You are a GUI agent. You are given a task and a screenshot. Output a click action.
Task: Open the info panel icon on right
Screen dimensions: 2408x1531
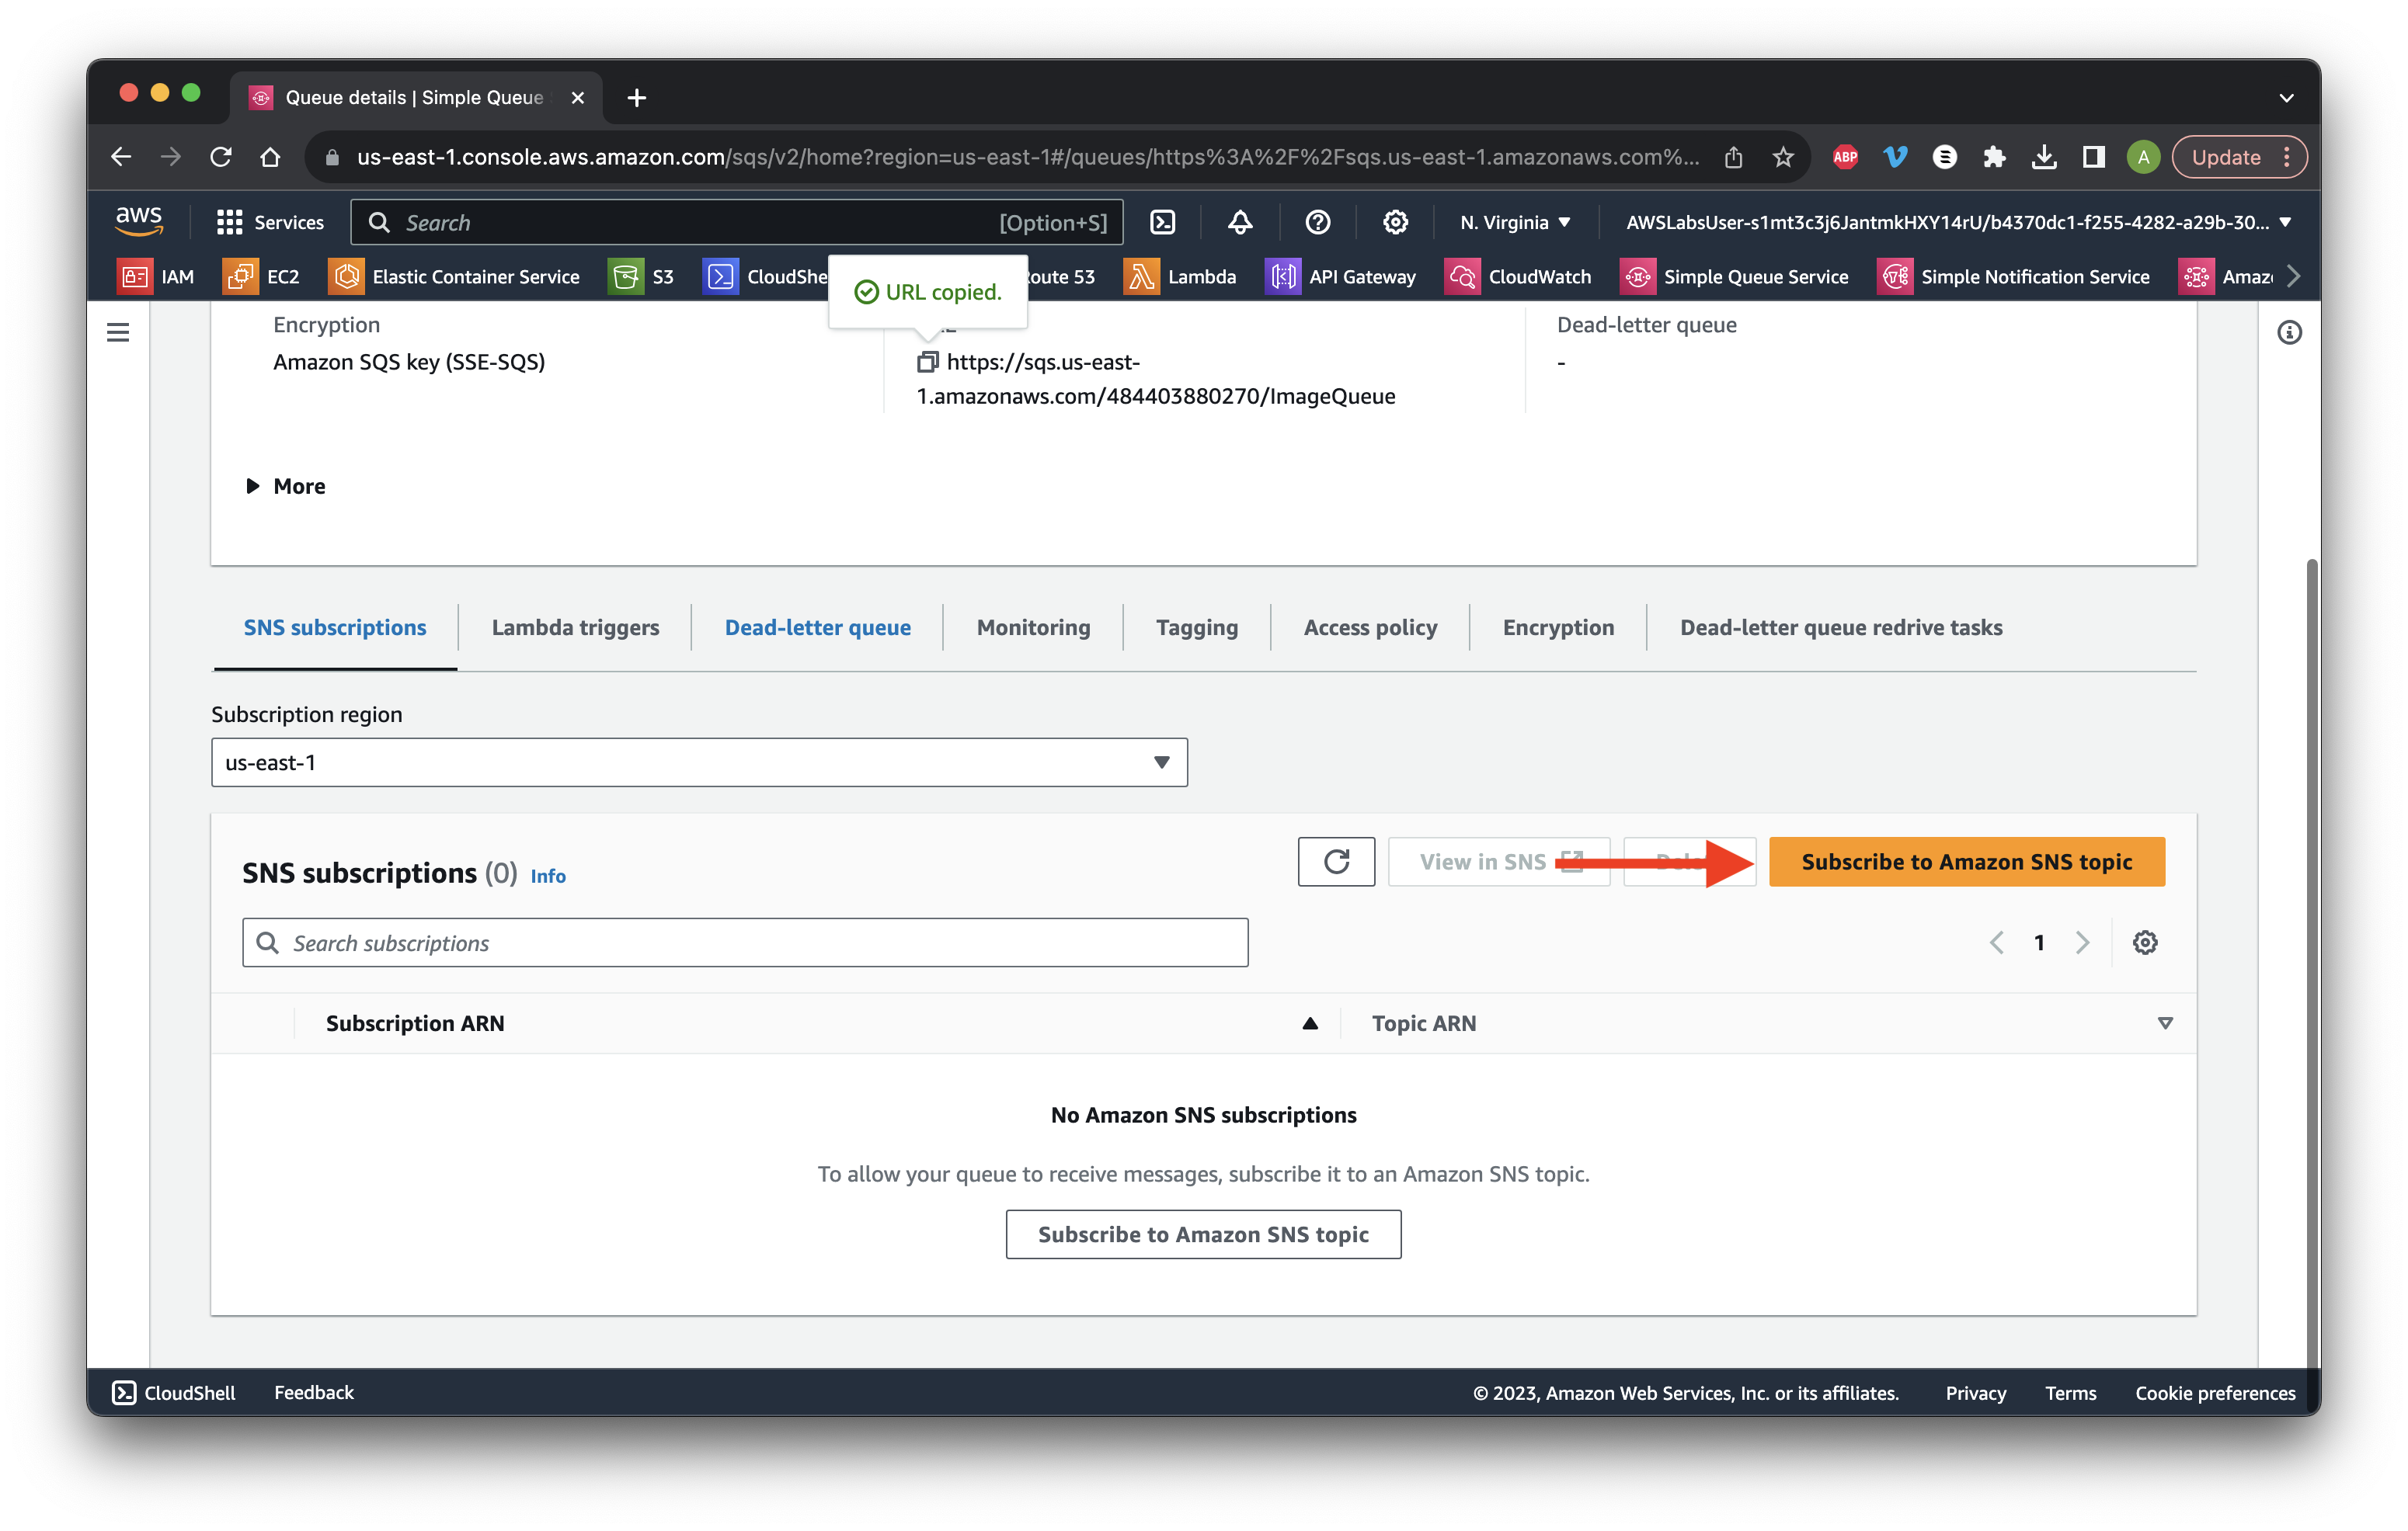[x=2288, y=333]
